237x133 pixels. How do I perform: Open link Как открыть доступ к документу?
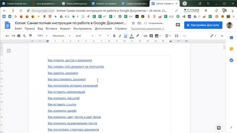(x=70, y=60)
